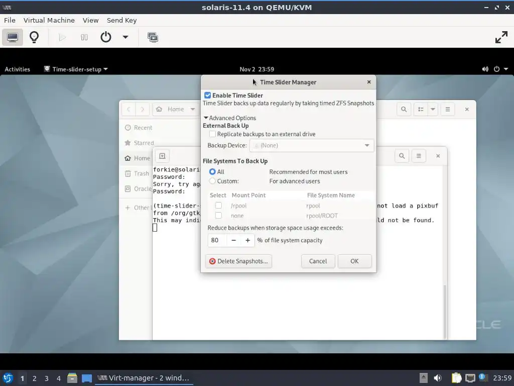The width and height of the screenshot is (514, 386).
Task: Switch to host workspace 3
Action: pos(47,378)
